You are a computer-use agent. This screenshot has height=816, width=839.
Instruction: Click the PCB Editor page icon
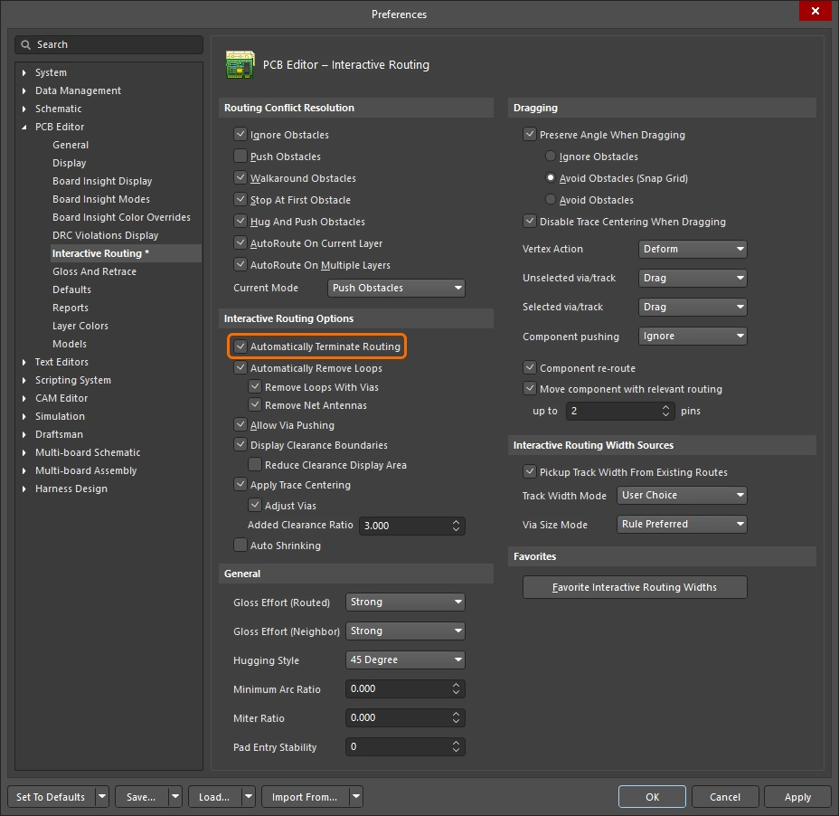[x=240, y=64]
